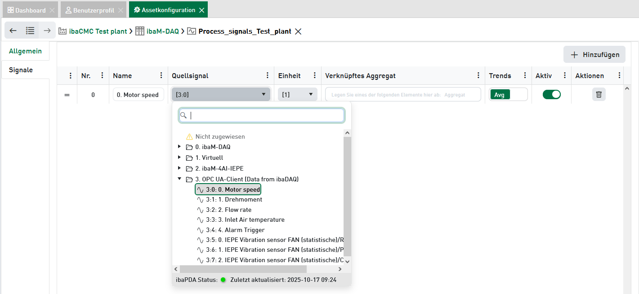The width and height of the screenshot is (639, 294).
Task: Open column menu for Trends header
Action: [x=525, y=75]
